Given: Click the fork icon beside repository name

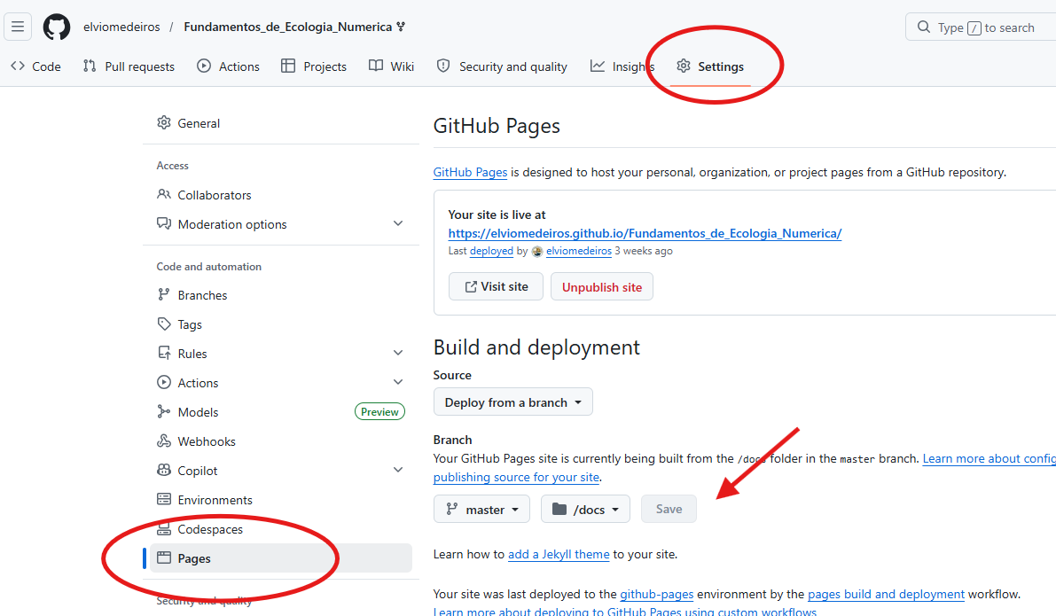Looking at the screenshot, I should coord(402,27).
